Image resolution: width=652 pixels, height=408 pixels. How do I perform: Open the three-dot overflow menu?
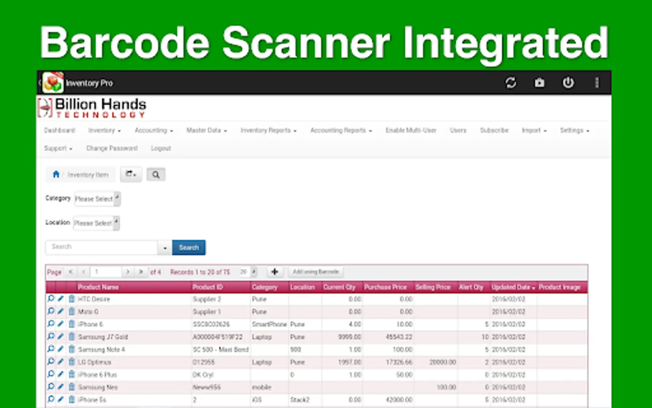(597, 83)
